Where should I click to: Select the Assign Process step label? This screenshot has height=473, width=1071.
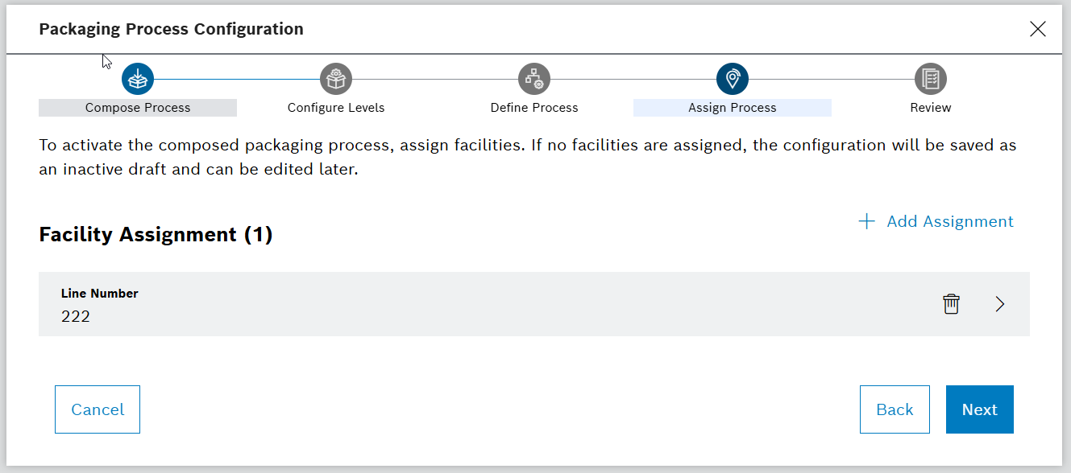[732, 107]
